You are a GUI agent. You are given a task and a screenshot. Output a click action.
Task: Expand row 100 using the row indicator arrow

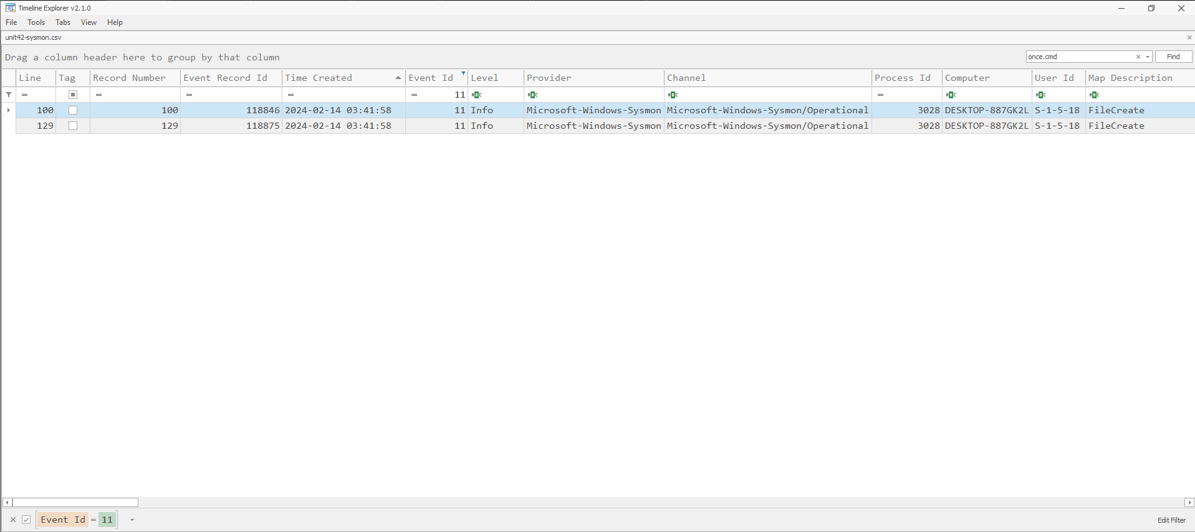(9, 110)
